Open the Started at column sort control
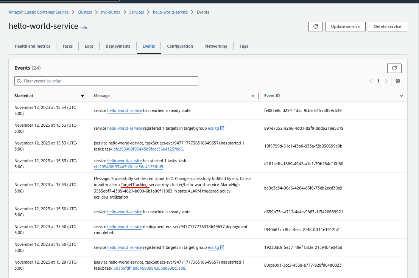419x278 pixels. pos(83,96)
